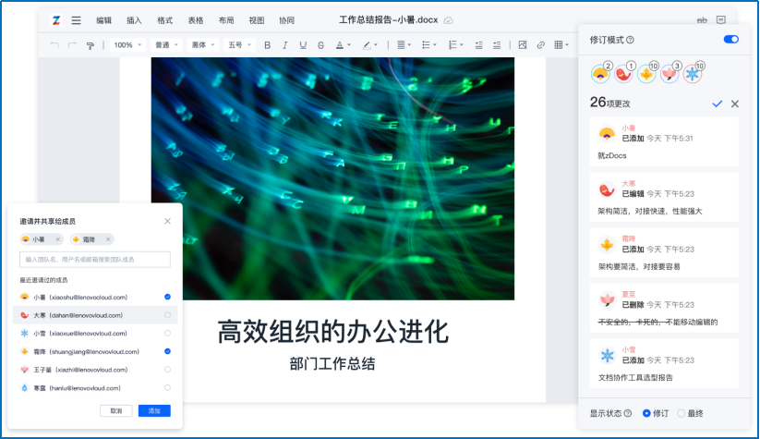This screenshot has height=439, width=760.
Task: Open the 表格 menu
Action: [x=196, y=20]
